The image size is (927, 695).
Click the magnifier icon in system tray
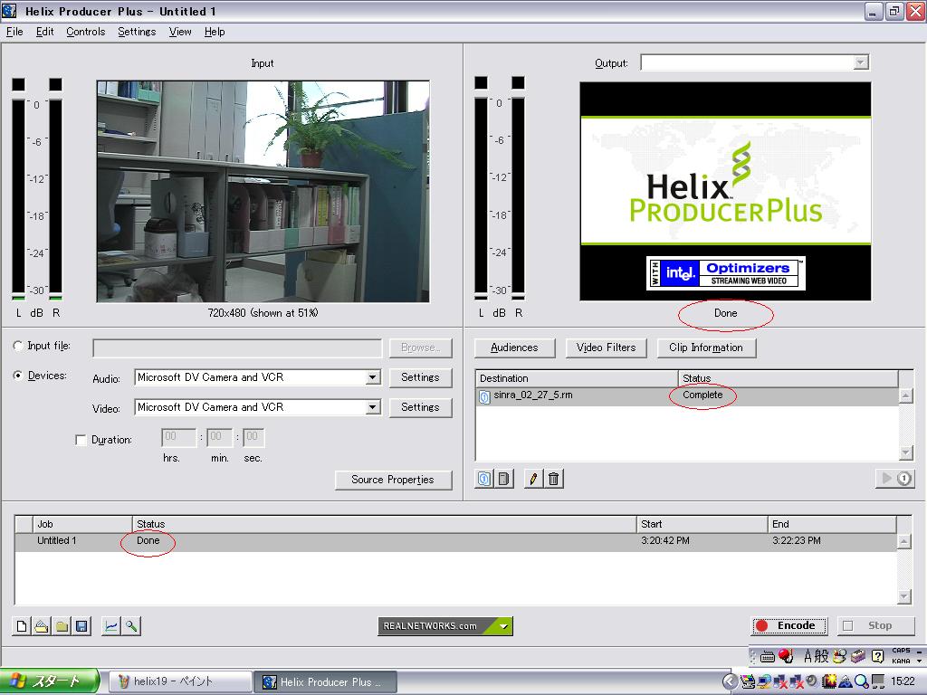(x=862, y=682)
